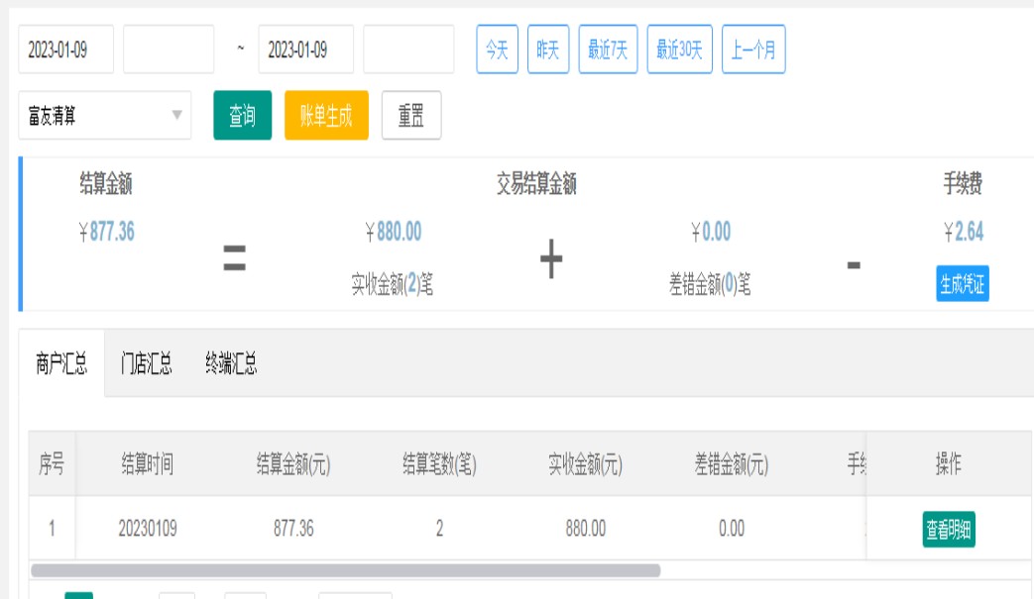Open the 富友清算 dropdown
This screenshot has height=599, width=1034.
(104, 116)
